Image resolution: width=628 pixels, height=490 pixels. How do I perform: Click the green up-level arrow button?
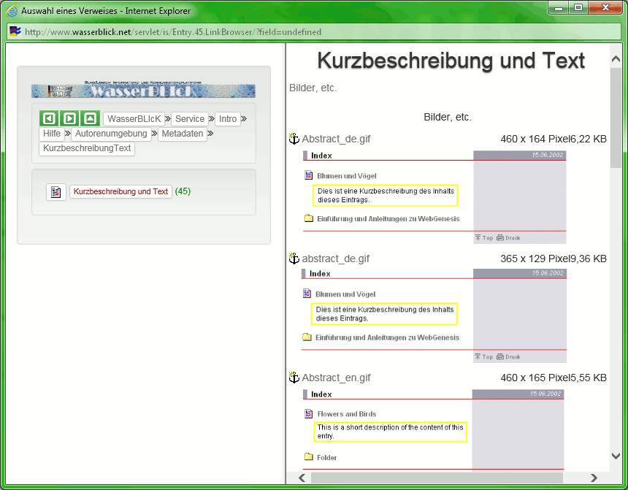pyautogui.click(x=90, y=118)
